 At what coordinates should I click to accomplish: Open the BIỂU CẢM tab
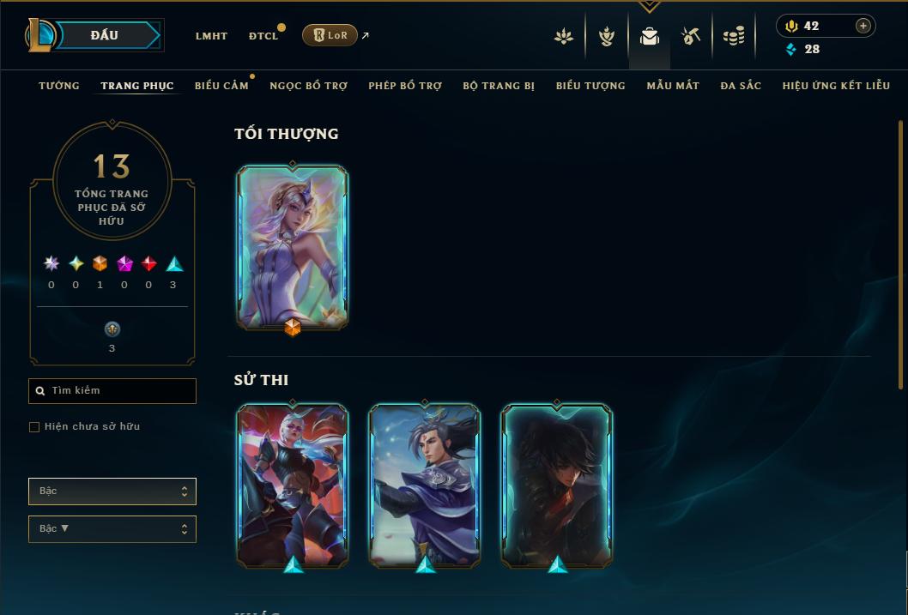[221, 86]
